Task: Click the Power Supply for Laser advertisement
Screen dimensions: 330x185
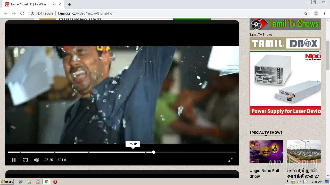Action: pyautogui.click(x=285, y=83)
